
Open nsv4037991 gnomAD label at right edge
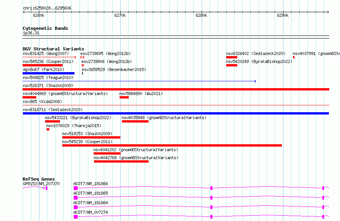pyautogui.click(x=316, y=53)
